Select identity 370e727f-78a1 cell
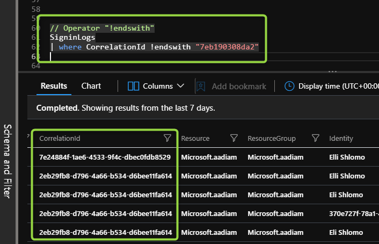Image resolution: width=379 pixels, height=244 pixels. (354, 213)
